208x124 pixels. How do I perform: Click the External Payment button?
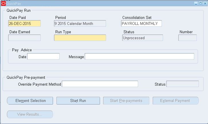pos(176,101)
